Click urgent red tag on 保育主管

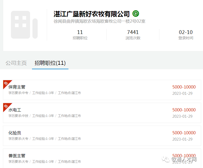click(x=6, y=83)
